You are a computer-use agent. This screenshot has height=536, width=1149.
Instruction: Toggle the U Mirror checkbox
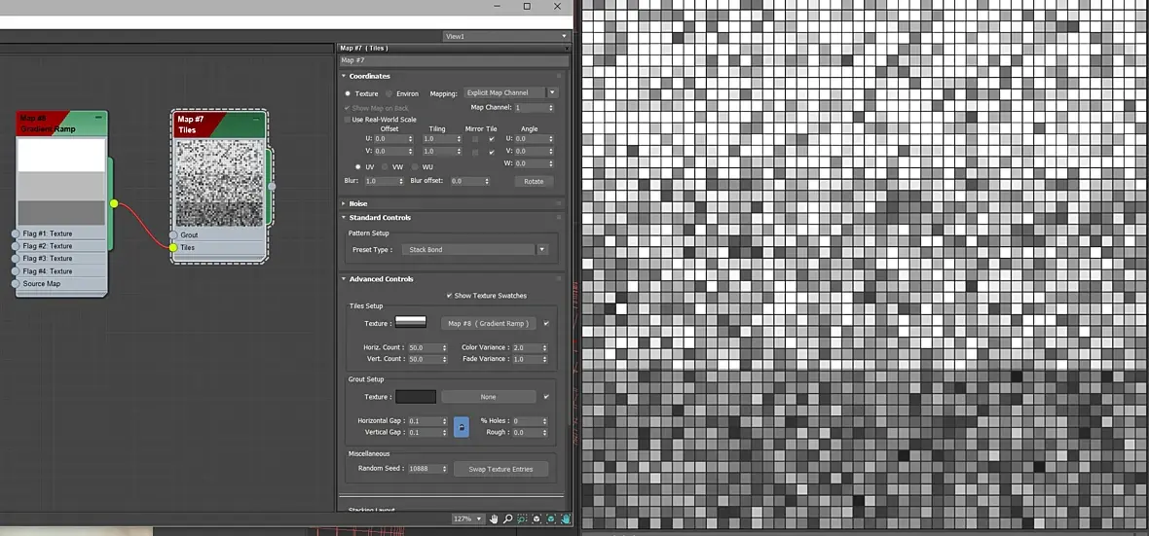click(475, 139)
